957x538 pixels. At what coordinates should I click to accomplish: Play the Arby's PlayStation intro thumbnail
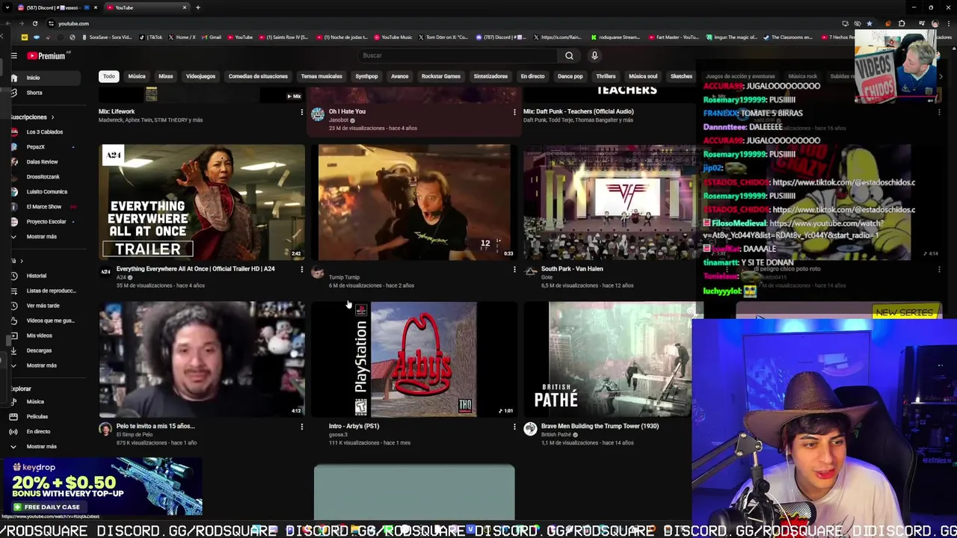(414, 359)
